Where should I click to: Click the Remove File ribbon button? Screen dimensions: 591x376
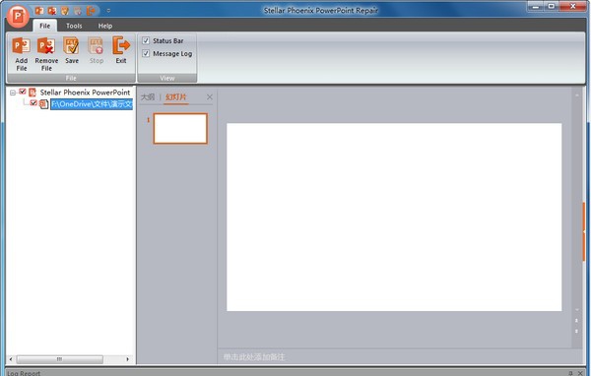46,54
